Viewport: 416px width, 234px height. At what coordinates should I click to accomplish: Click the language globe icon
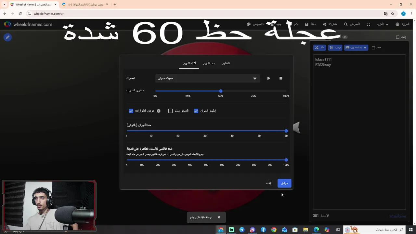click(x=397, y=24)
